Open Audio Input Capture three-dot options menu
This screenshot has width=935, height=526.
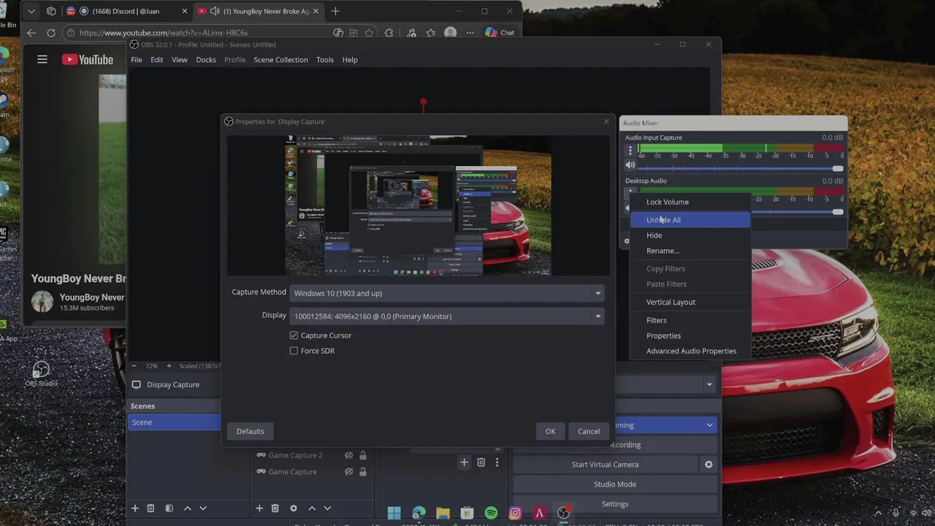(x=630, y=150)
